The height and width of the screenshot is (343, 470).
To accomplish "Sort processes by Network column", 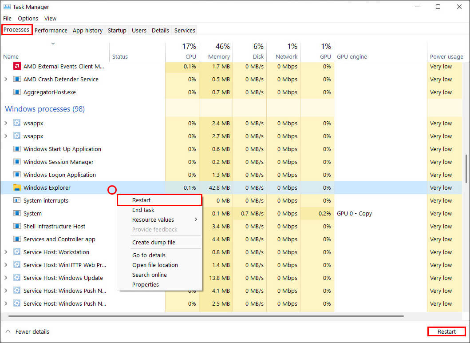I will (x=284, y=52).
